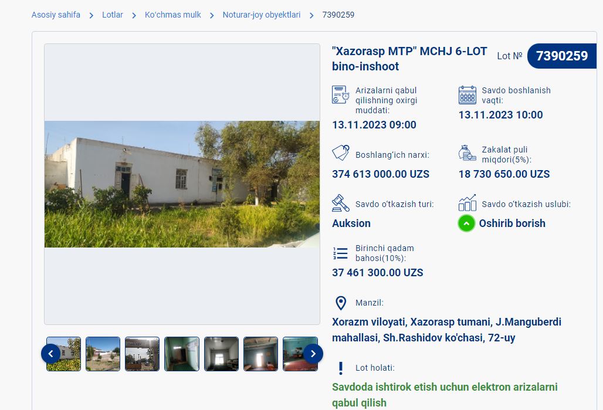603x410 pixels.
Task: Select the green-walled room interior thumbnail
Action: click(x=182, y=354)
